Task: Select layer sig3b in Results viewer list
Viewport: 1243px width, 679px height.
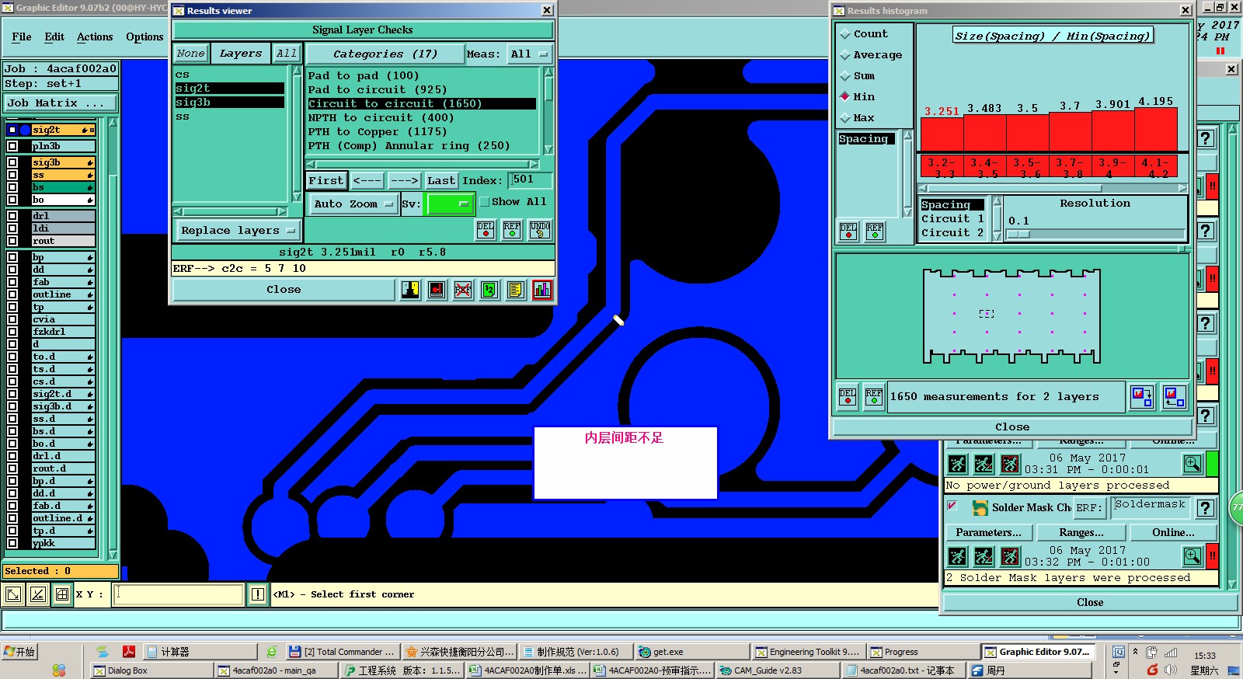Action: (x=229, y=103)
